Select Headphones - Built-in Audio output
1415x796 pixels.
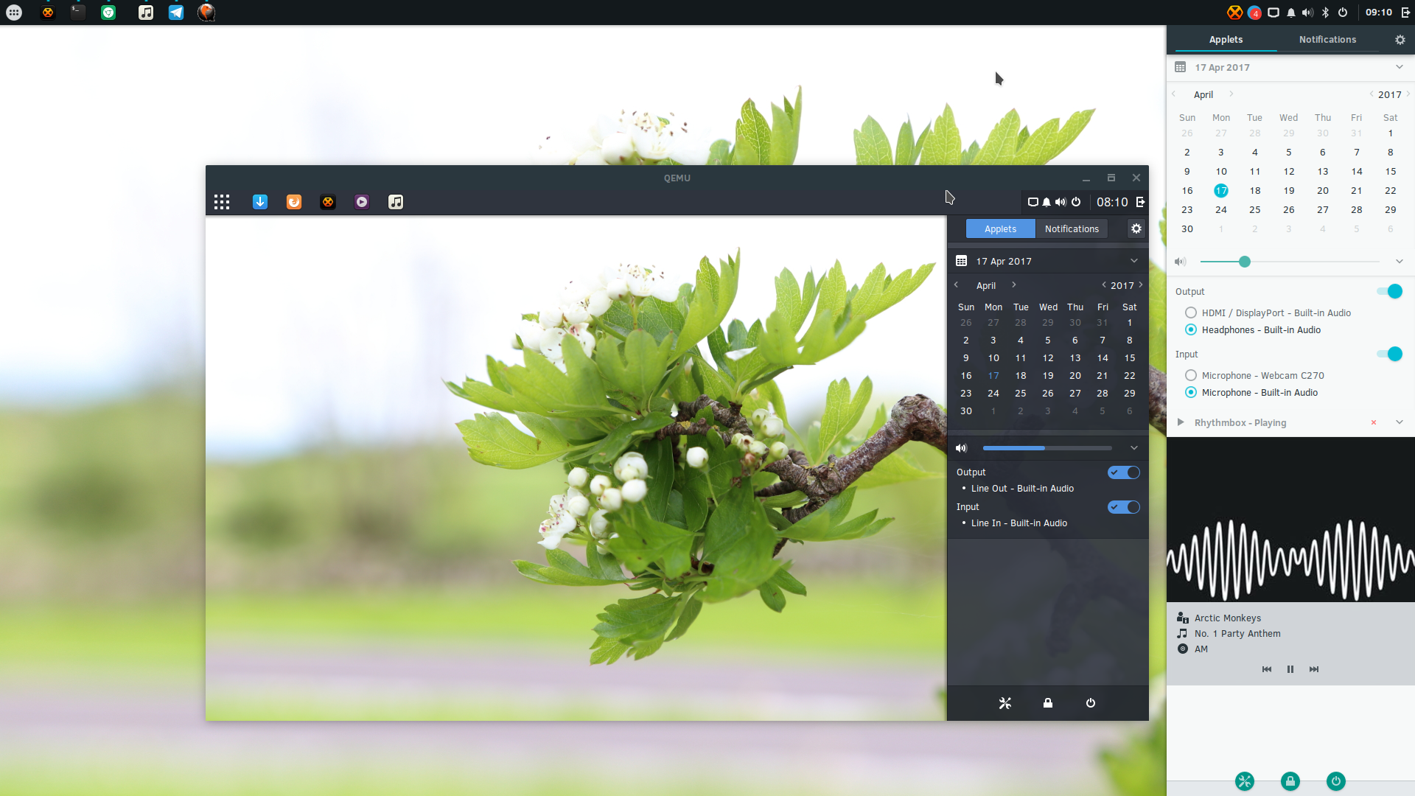1191,329
